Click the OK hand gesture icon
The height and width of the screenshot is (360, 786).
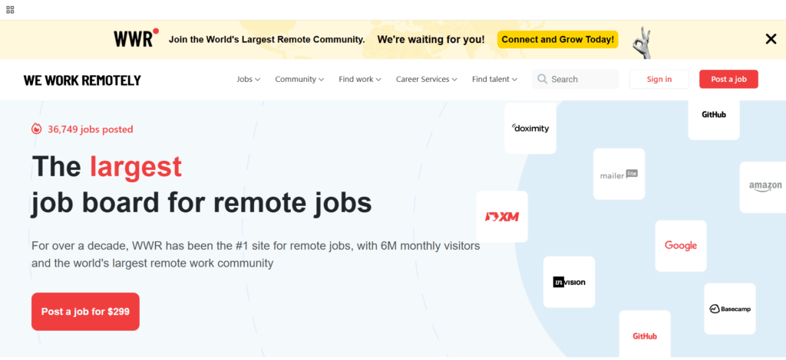[641, 42]
